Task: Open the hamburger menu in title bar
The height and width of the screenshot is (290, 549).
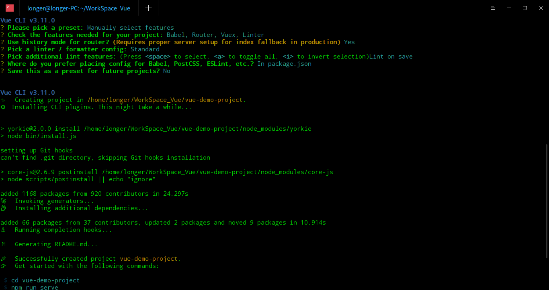Action: [x=493, y=8]
